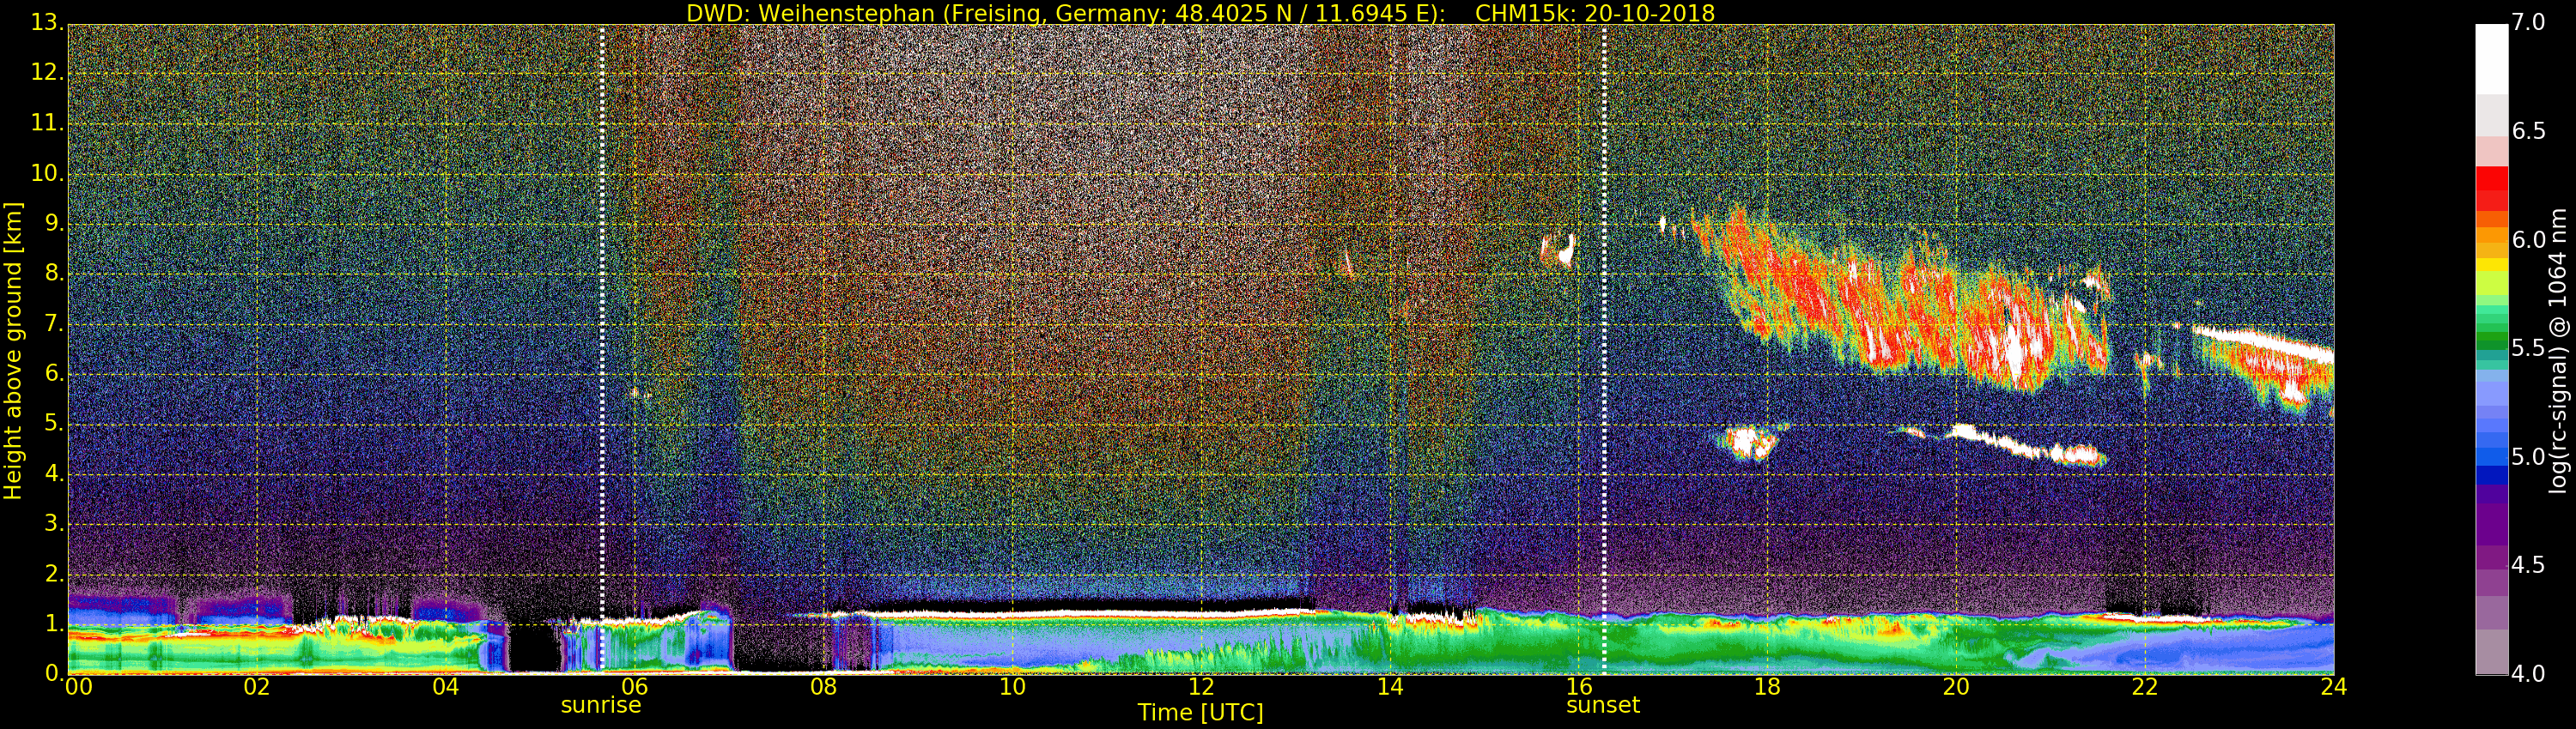This screenshot has width=2576, height=729.
Task: Select the "3." tick on the height axis
Action: [x=54, y=524]
